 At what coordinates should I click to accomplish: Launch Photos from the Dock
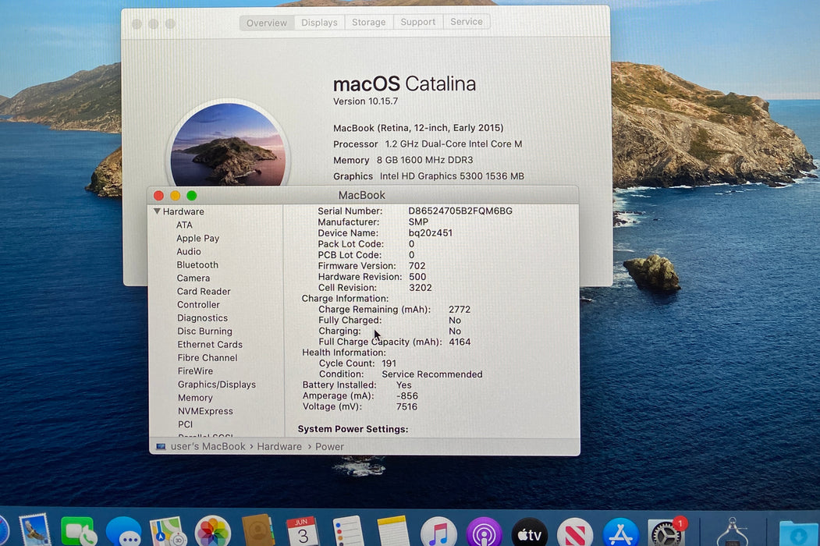[213, 533]
